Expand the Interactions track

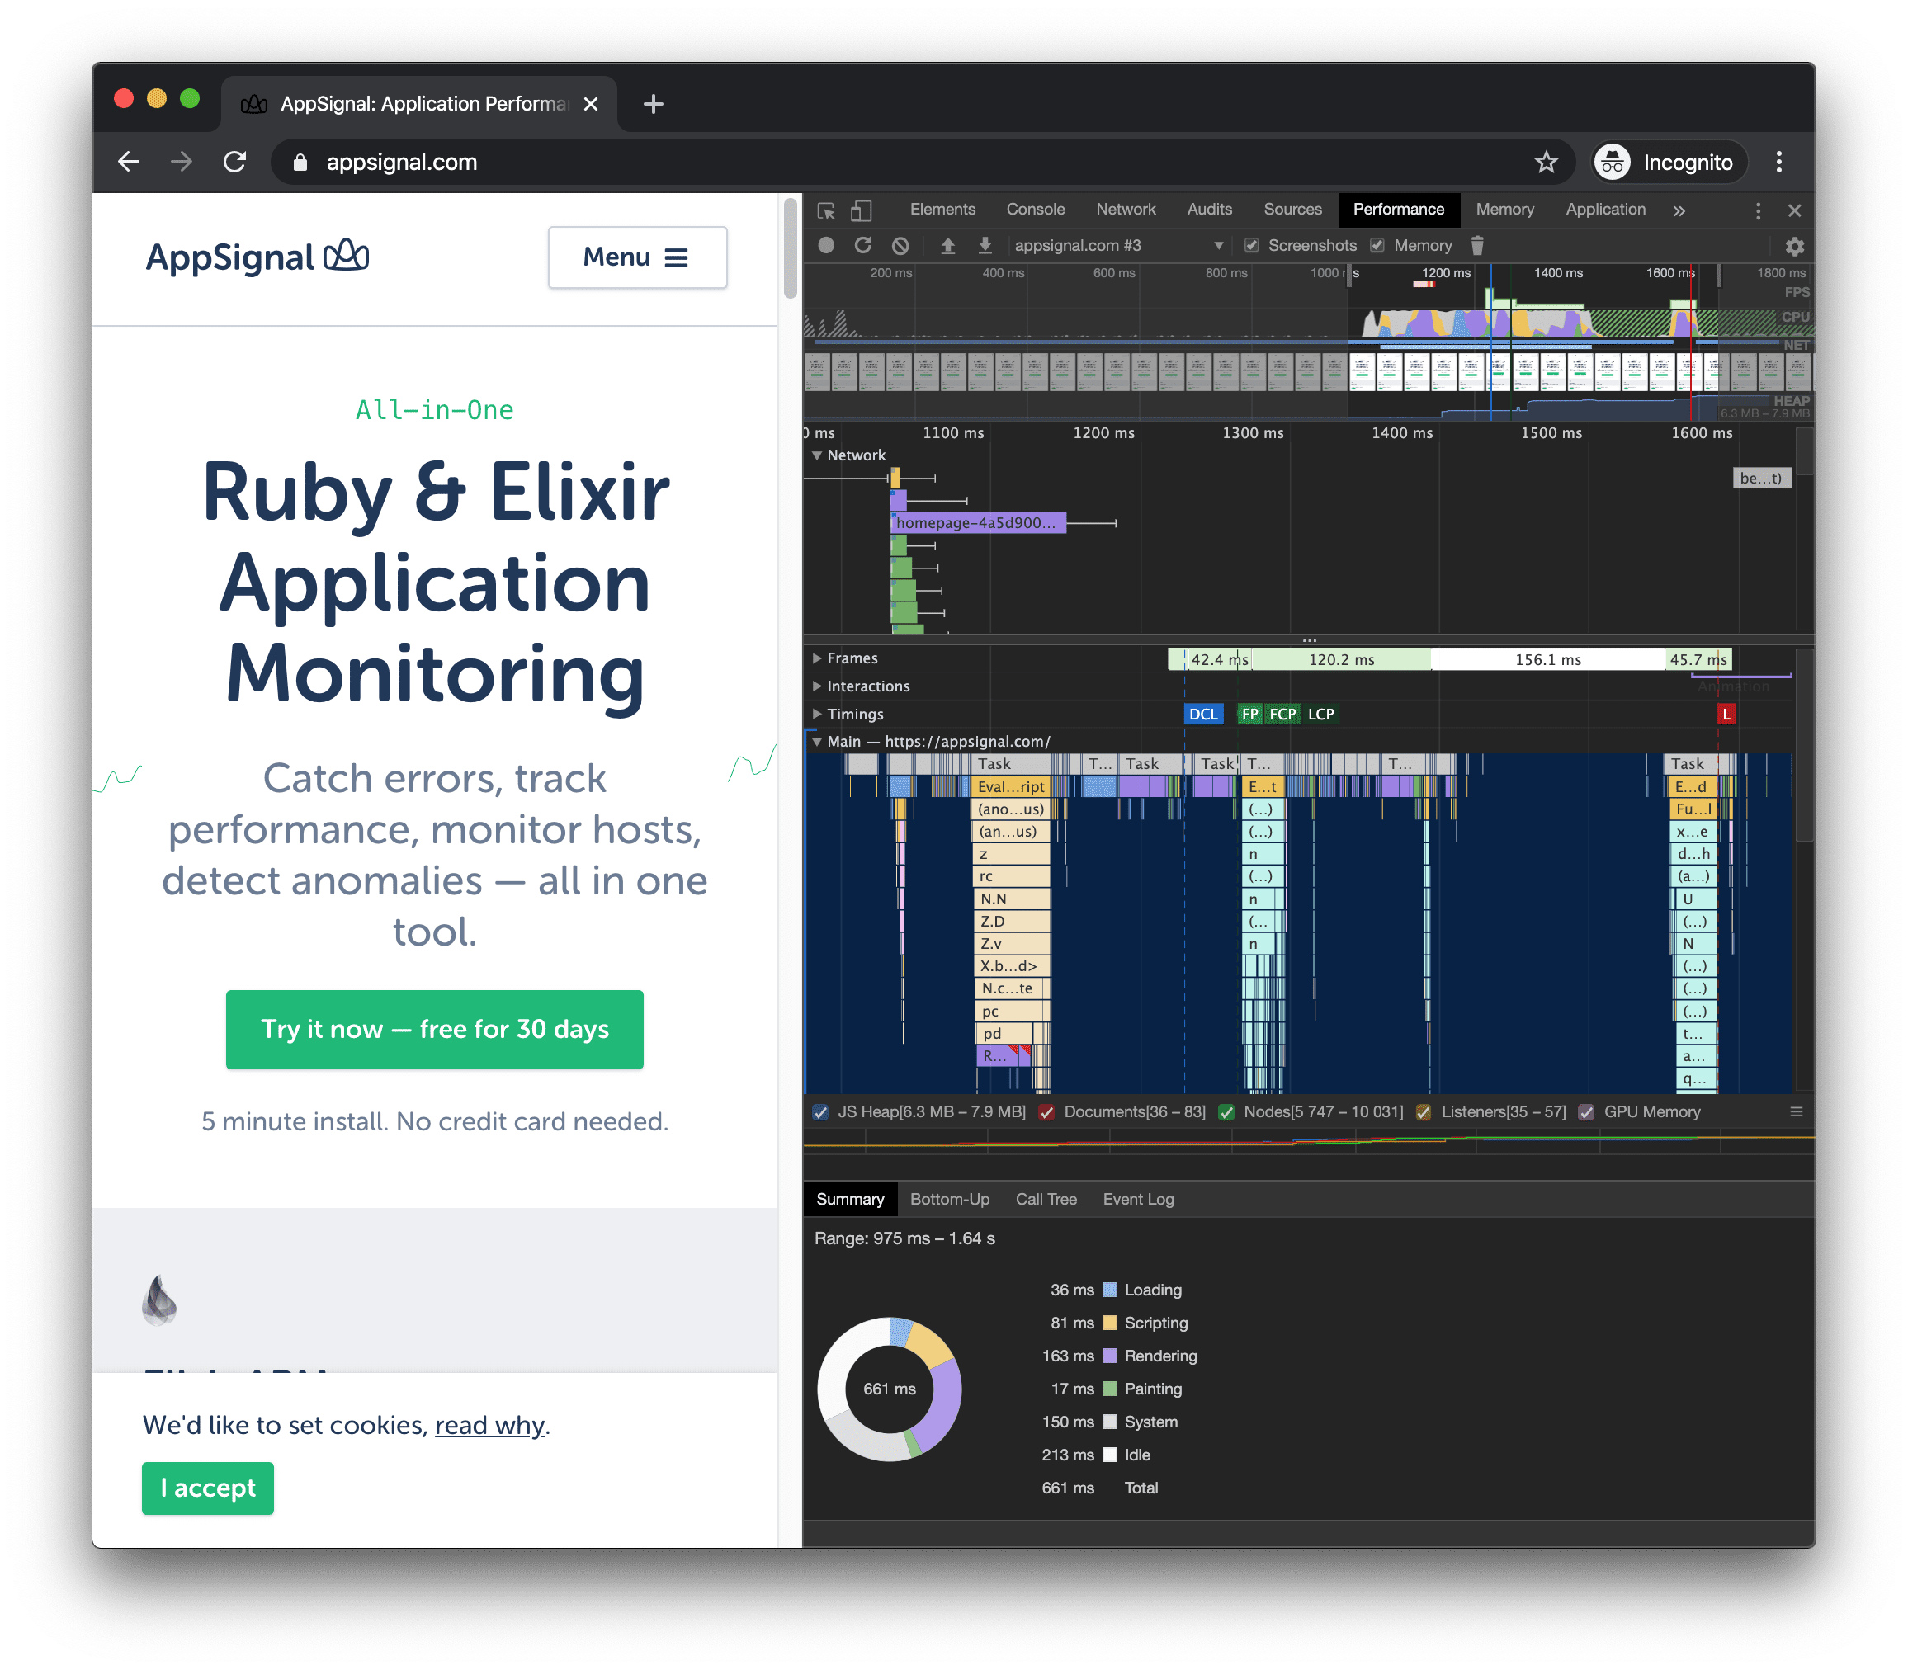click(x=816, y=686)
